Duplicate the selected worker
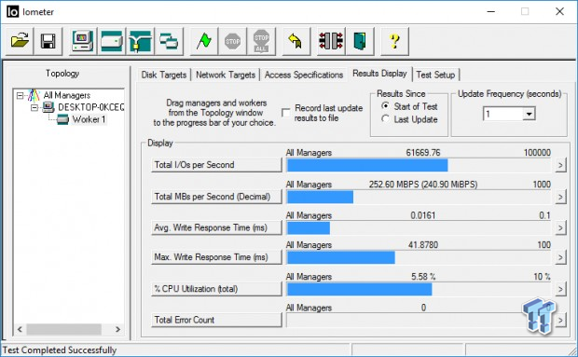The image size is (578, 357). [x=169, y=41]
